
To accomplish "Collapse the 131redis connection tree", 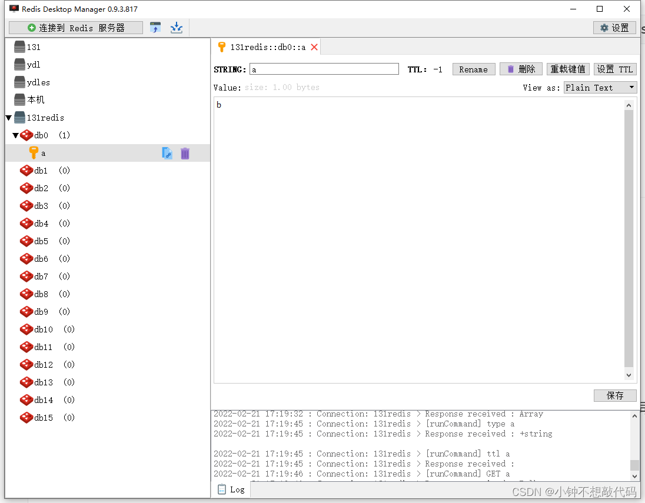I will pyautogui.click(x=9, y=118).
